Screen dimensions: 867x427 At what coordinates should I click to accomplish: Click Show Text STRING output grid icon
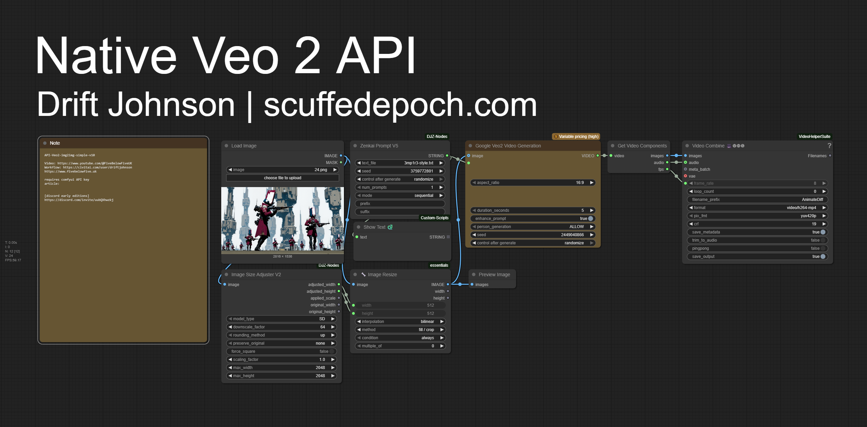coord(448,237)
